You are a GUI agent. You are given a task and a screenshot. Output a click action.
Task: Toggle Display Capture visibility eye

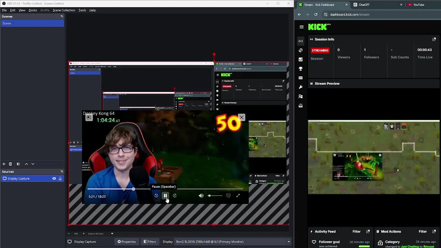(54, 178)
